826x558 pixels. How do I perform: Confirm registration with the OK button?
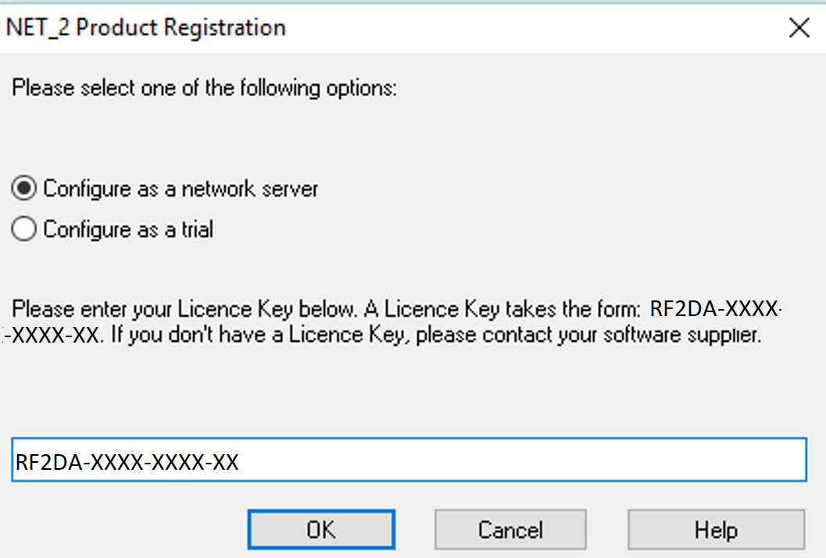(x=321, y=529)
